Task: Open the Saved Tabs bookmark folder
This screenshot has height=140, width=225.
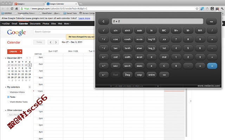Action: click(x=70, y=13)
